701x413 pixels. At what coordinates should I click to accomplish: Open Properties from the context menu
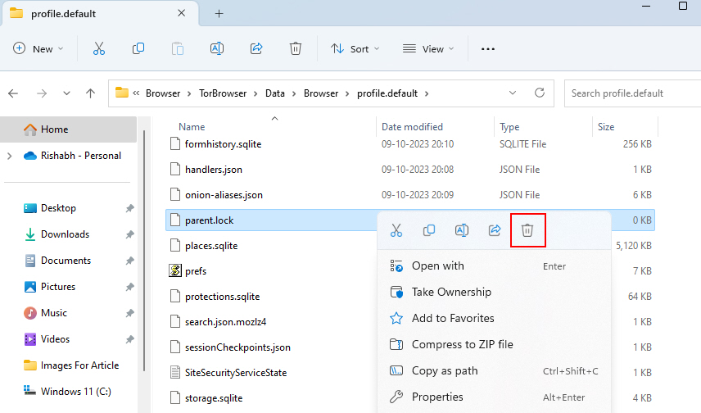(x=494, y=397)
